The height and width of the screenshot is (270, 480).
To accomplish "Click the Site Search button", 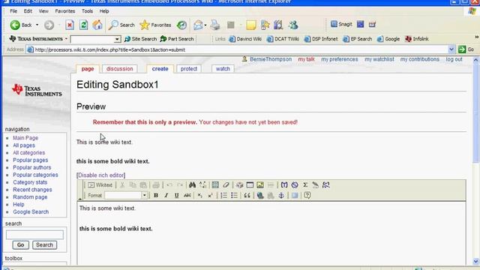I will point(140,39).
